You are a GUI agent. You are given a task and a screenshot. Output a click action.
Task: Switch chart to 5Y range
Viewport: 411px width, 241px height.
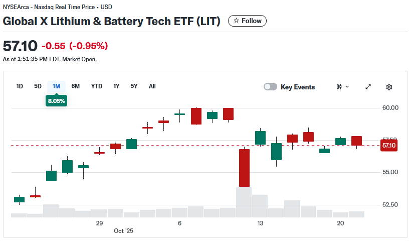click(x=134, y=86)
